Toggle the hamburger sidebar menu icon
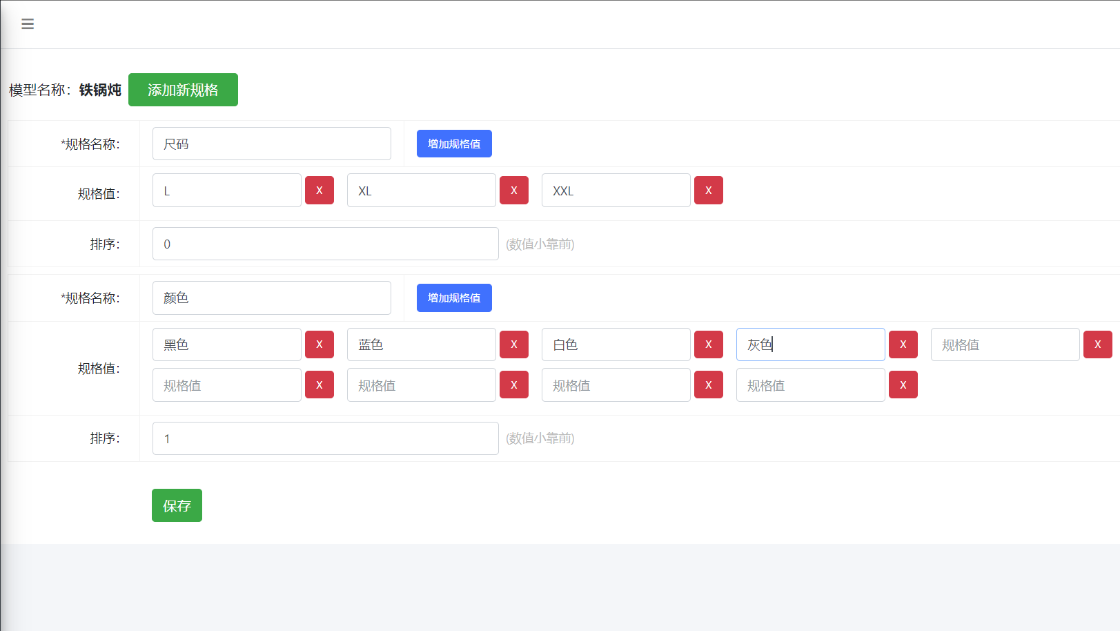 [28, 24]
